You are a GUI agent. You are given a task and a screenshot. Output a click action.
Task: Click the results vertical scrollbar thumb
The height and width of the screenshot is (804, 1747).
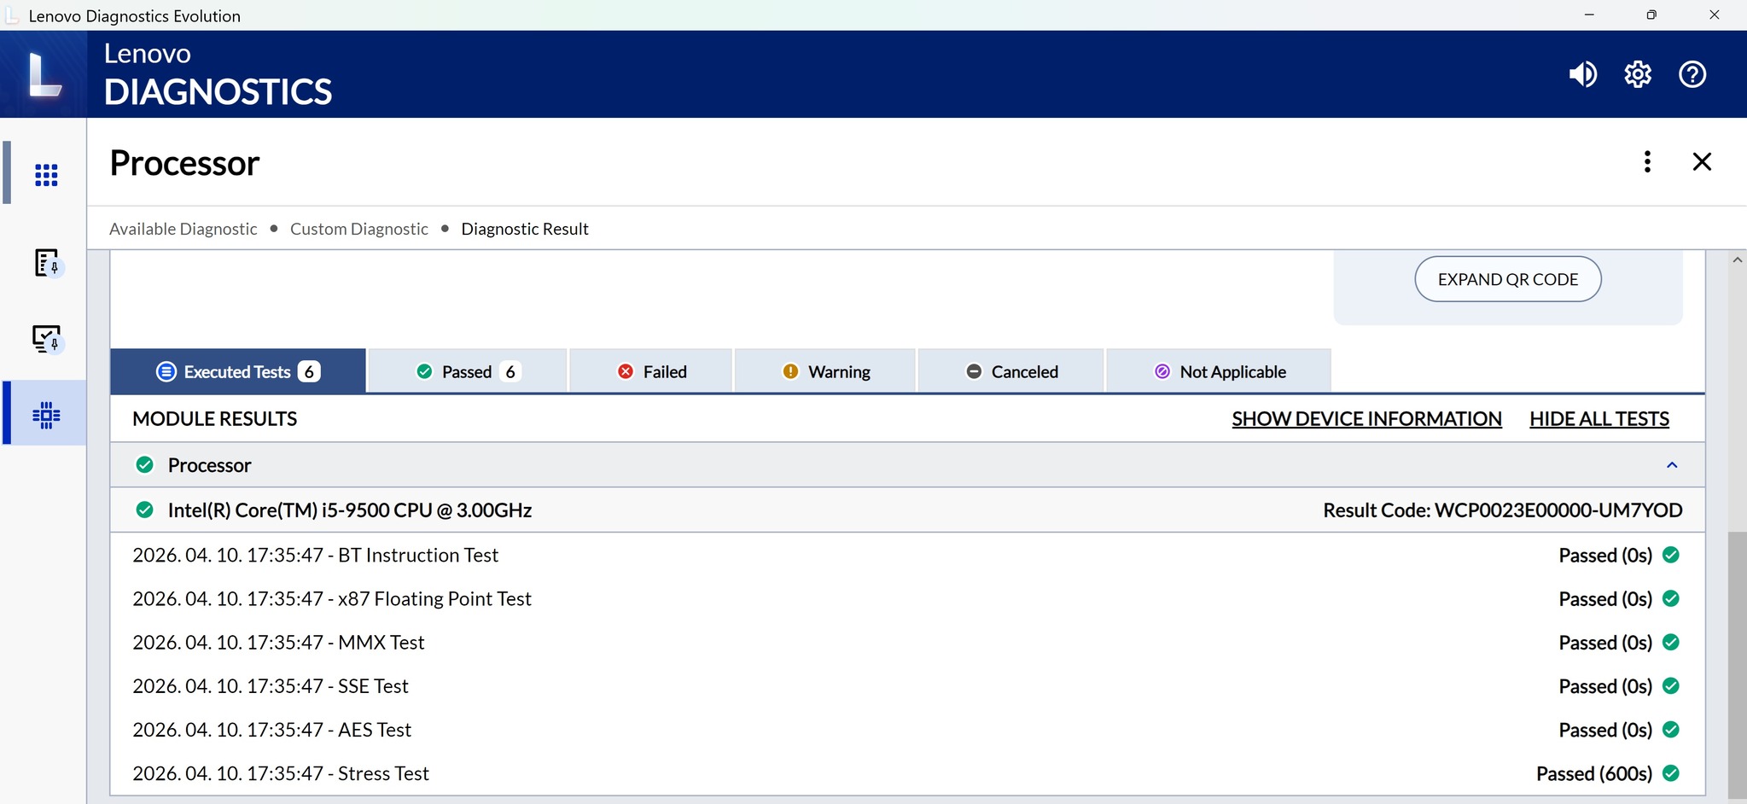coord(1737,666)
